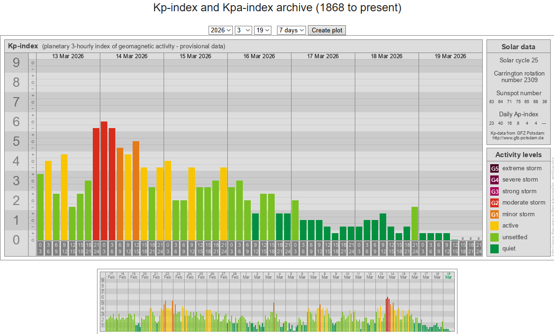
Task: Open the month dropdown showing 3
Action: [x=243, y=30]
